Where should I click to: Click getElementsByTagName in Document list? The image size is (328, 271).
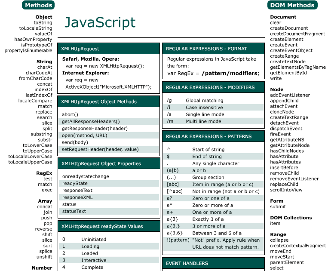pos(298,67)
